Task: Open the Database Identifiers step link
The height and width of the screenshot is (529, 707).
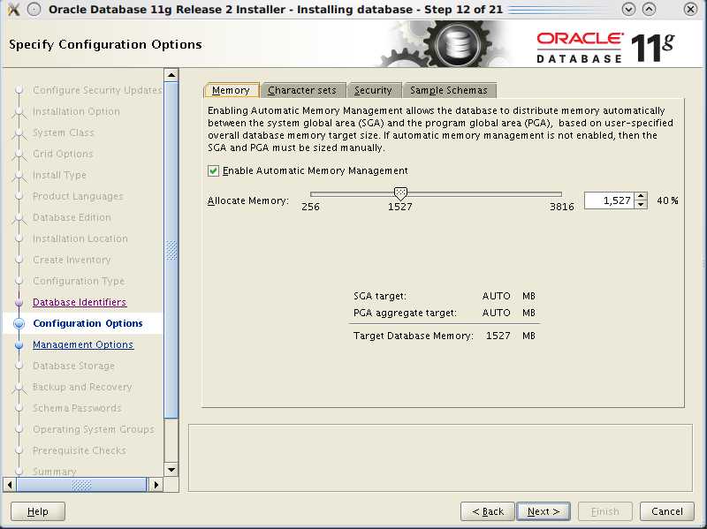Action: [x=80, y=302]
